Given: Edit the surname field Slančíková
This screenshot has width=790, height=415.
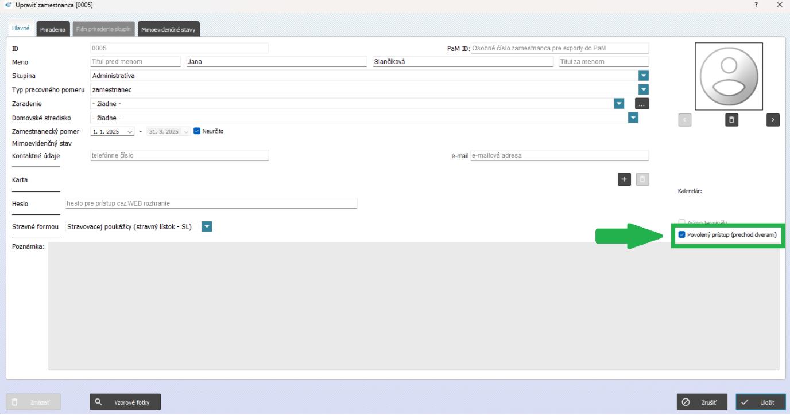Looking at the screenshot, I should [x=463, y=62].
